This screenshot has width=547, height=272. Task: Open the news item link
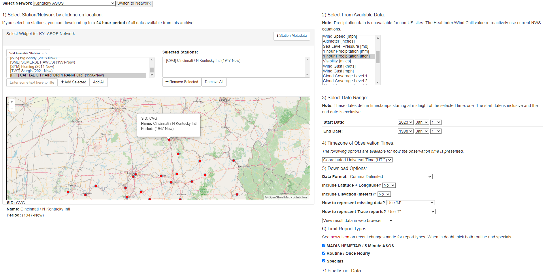[340, 237]
